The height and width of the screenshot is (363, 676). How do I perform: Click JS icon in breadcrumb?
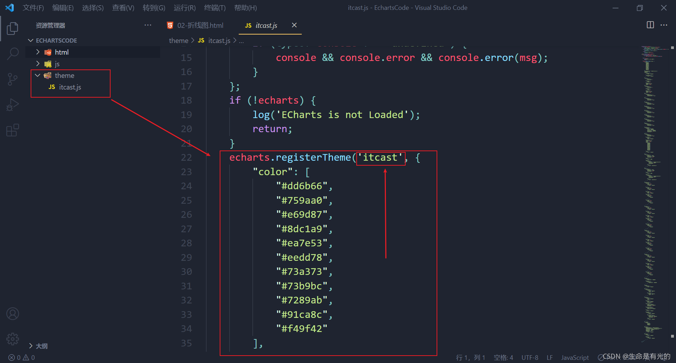coord(201,41)
